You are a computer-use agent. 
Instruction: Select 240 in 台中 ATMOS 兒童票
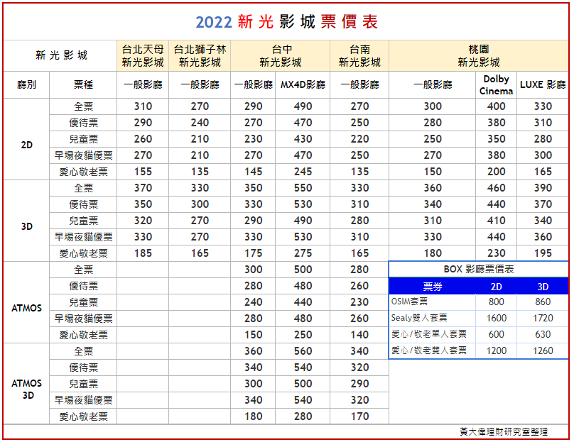coord(253,302)
